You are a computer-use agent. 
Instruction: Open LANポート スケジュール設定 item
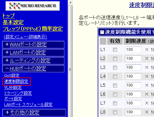coord(28,105)
